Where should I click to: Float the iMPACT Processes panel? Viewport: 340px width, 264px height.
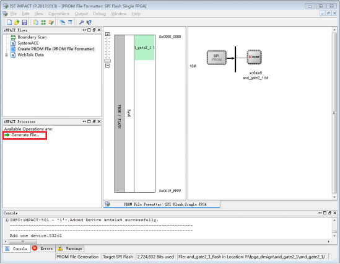tap(94, 121)
